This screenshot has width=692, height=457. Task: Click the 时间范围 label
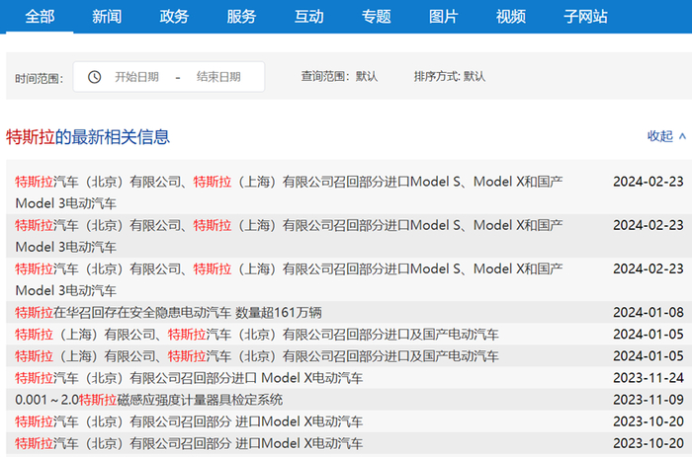coord(40,78)
